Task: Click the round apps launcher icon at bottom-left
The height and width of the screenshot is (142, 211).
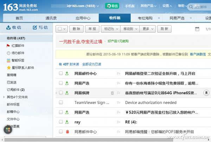Action: coord(8,130)
